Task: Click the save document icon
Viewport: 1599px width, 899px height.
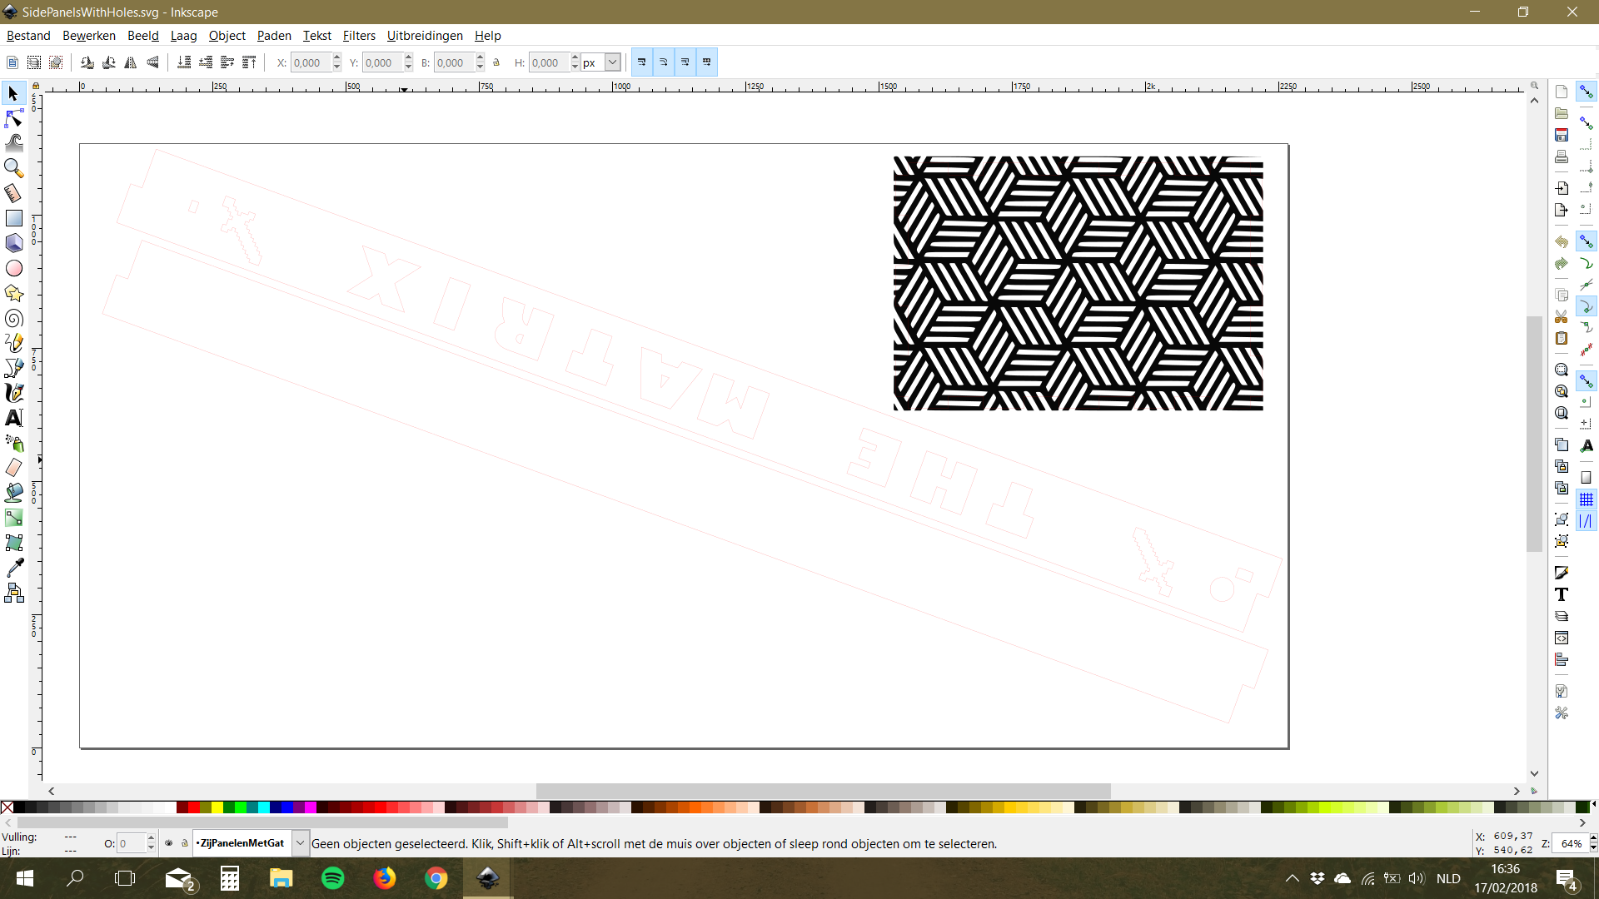Action: [1562, 135]
